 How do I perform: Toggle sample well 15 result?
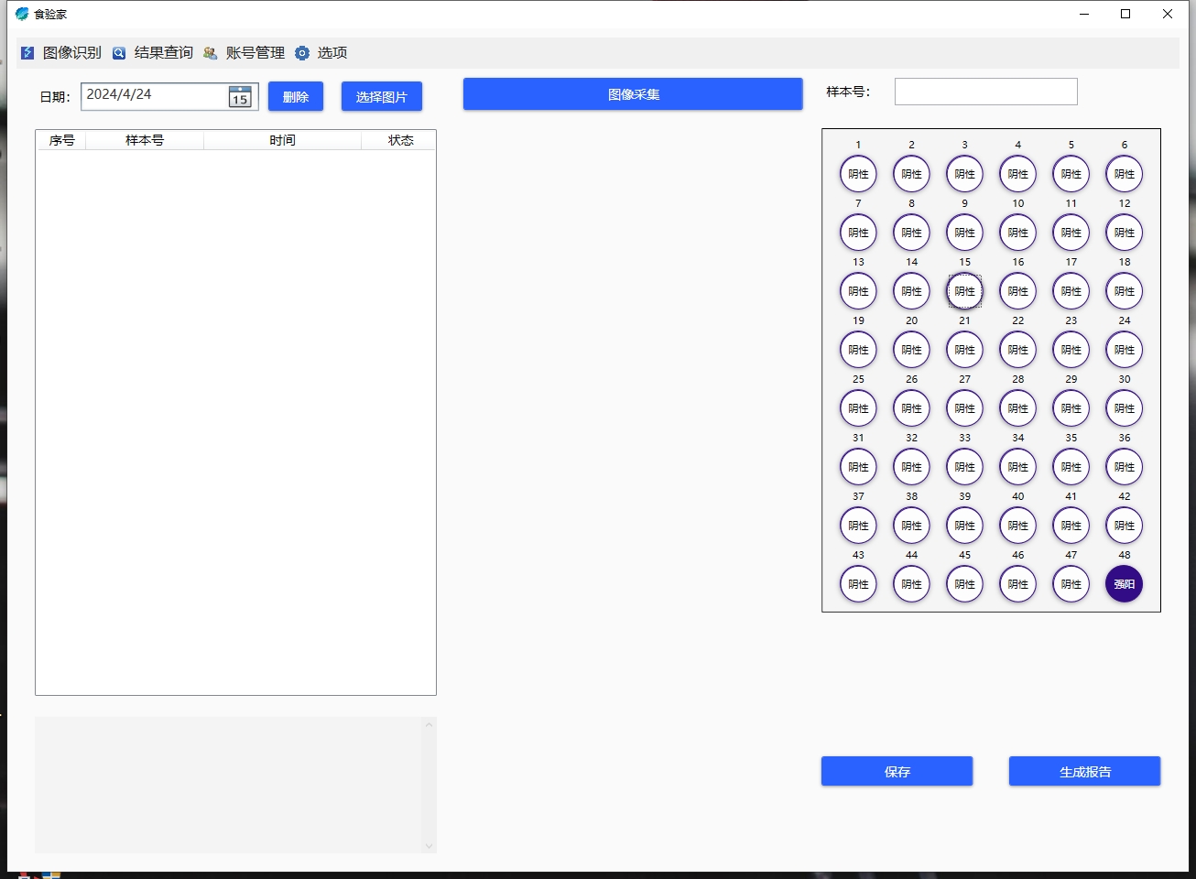tap(964, 291)
